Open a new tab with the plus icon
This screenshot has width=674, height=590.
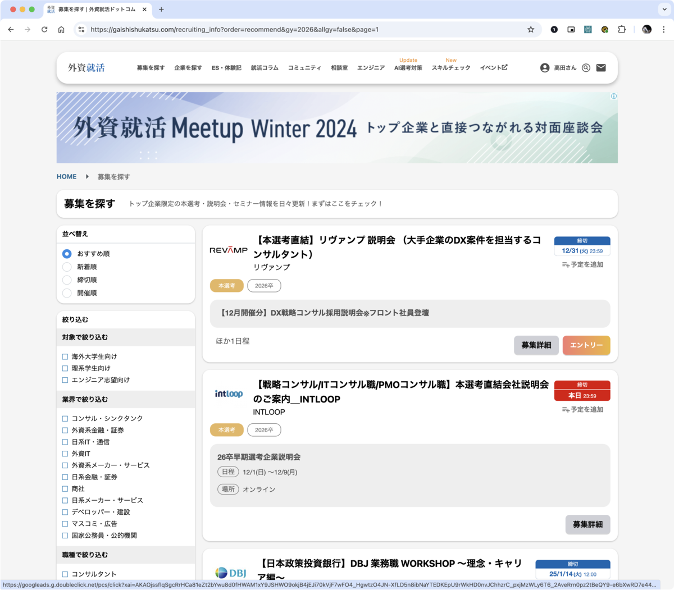[x=161, y=9]
